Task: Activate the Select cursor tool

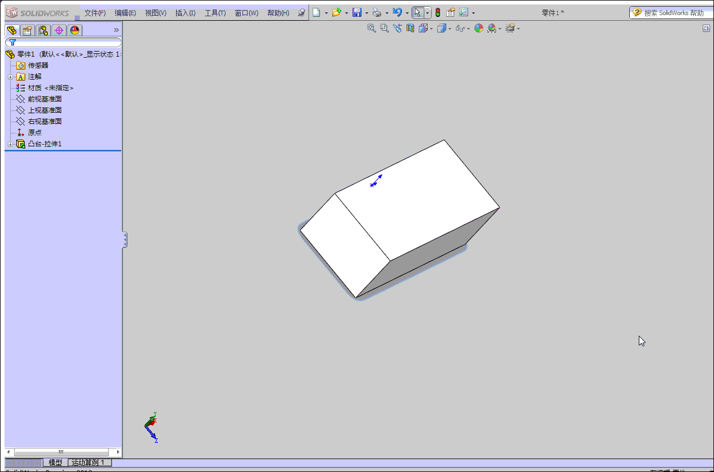Action: coord(418,12)
